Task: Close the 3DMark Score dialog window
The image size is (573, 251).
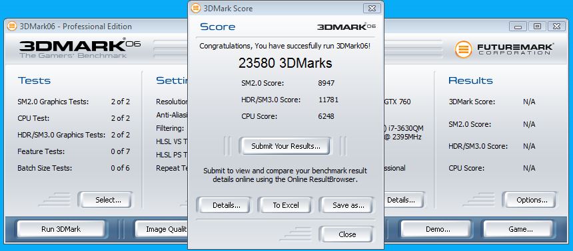Action: pyautogui.click(x=372, y=8)
